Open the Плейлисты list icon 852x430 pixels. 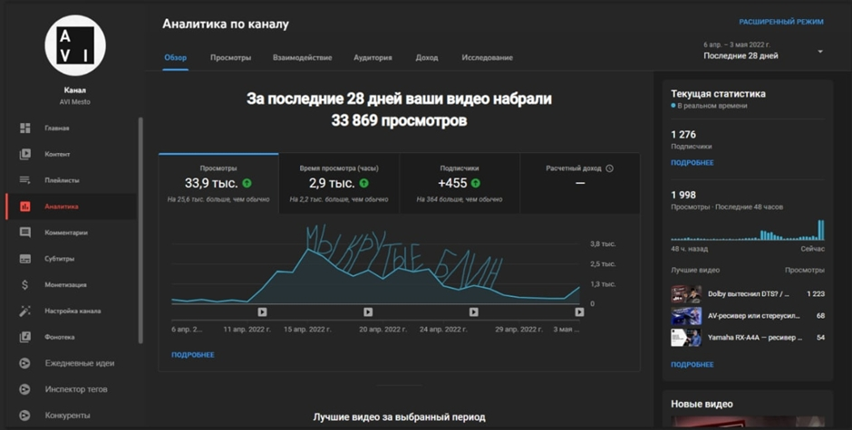click(25, 180)
